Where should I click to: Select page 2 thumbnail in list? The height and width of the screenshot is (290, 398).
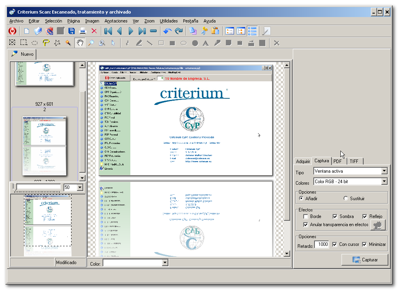click(x=44, y=146)
